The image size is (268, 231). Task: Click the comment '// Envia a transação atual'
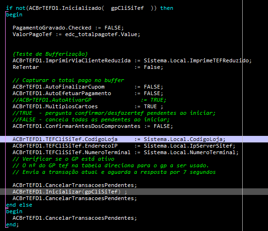point(114,172)
